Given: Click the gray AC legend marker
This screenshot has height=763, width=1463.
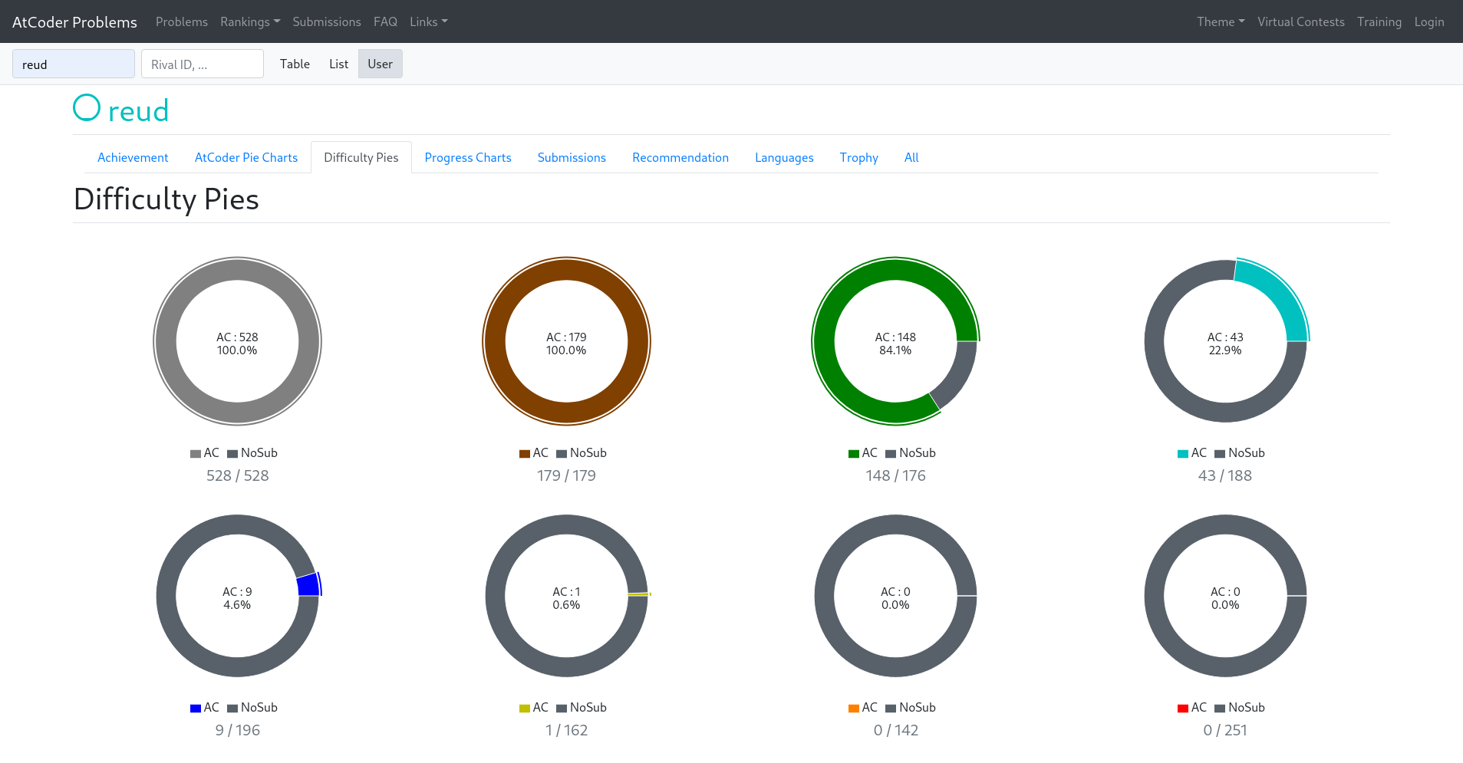Looking at the screenshot, I should pyautogui.click(x=196, y=453).
